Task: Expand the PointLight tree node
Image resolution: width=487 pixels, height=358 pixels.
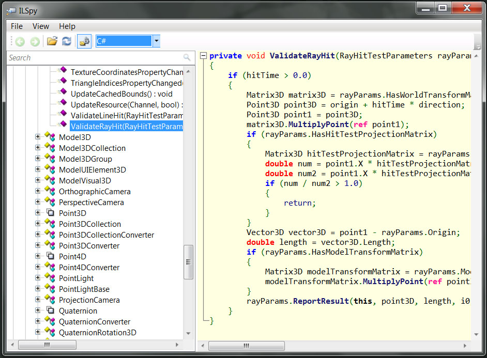Action: (x=38, y=278)
